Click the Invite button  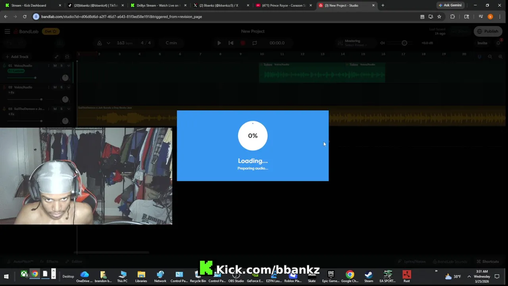pyautogui.click(x=482, y=43)
